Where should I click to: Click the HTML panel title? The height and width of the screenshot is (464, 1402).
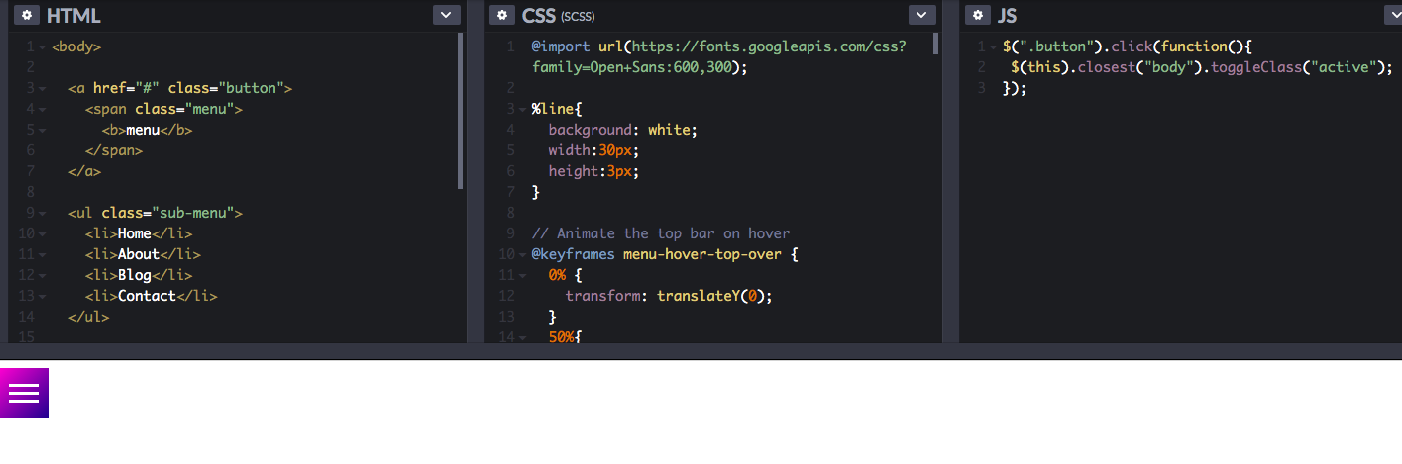[73, 16]
